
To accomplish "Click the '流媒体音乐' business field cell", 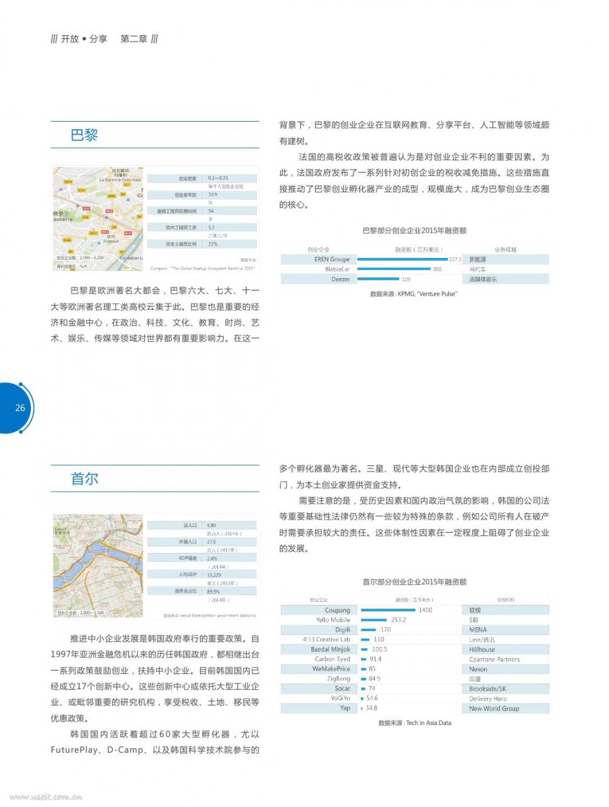I will (x=483, y=279).
